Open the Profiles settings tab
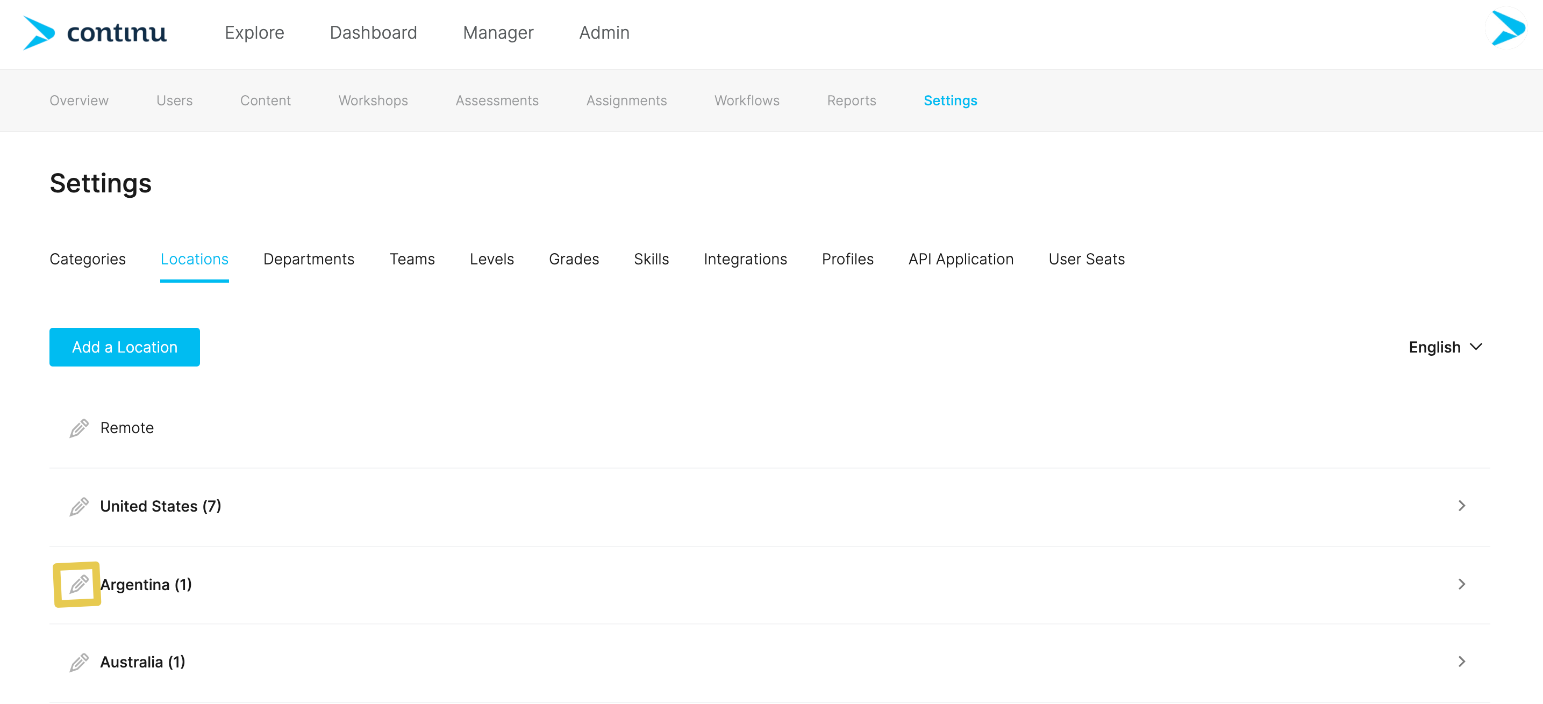 point(847,259)
